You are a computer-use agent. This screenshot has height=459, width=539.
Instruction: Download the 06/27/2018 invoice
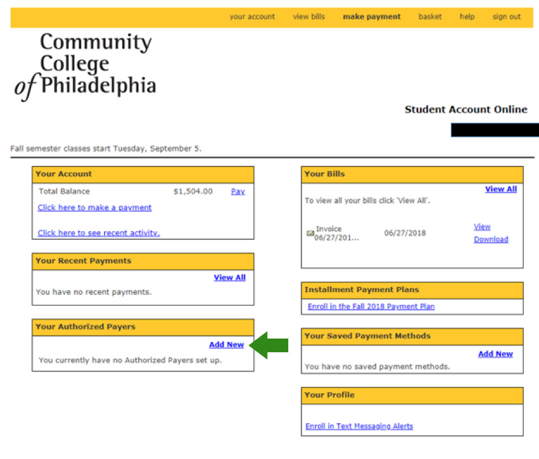[x=491, y=240]
